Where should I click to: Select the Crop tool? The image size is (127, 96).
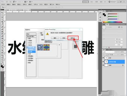(x=2, y=22)
